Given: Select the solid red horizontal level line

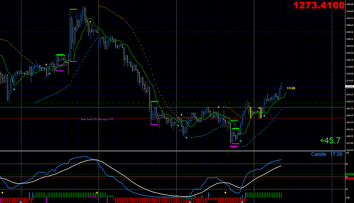Looking at the screenshot, I should 173,118.
